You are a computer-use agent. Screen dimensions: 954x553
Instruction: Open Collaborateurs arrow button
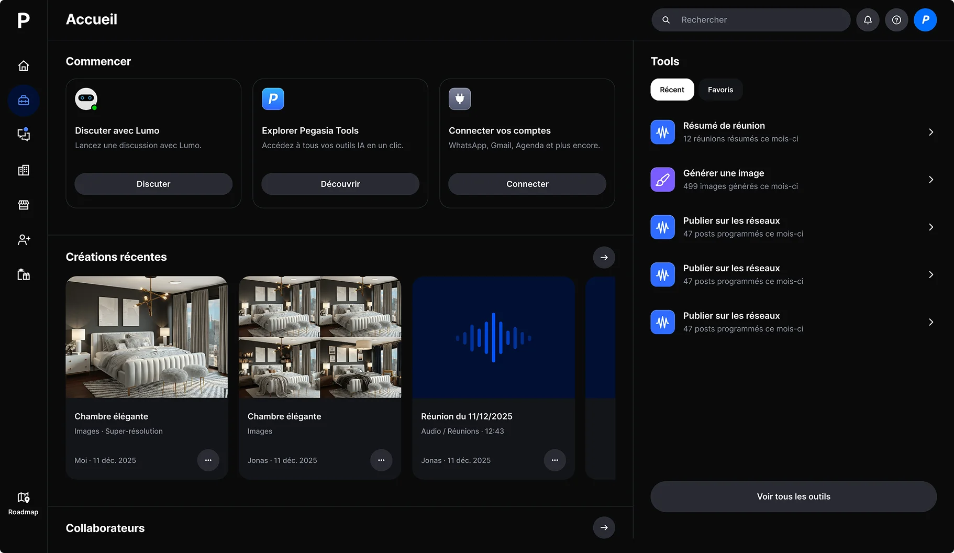604,527
